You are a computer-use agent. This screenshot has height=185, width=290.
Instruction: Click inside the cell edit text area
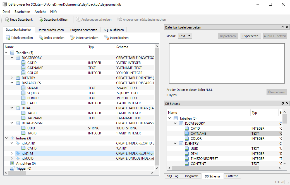click(x=227, y=63)
